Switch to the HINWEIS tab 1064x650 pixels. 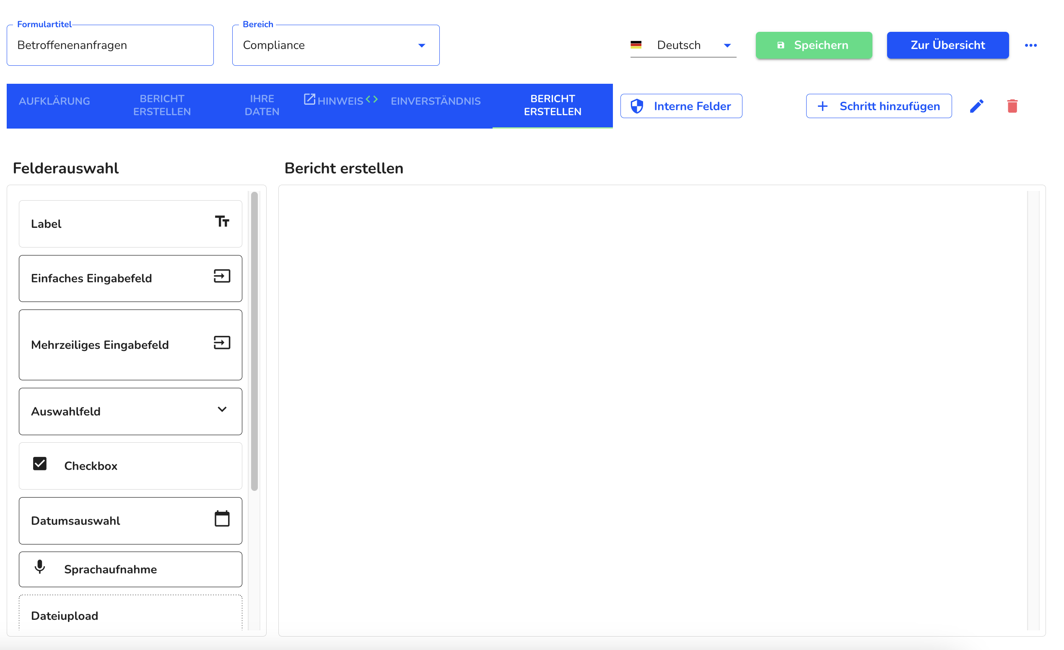point(341,101)
